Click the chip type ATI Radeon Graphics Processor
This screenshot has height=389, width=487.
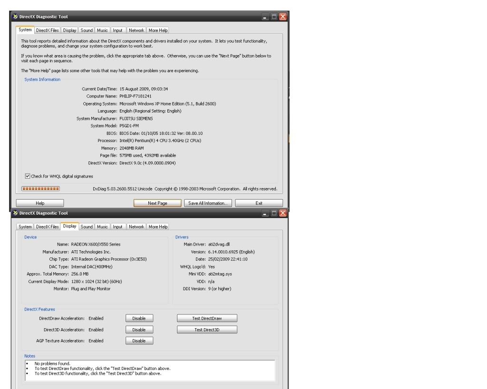click(x=109, y=259)
